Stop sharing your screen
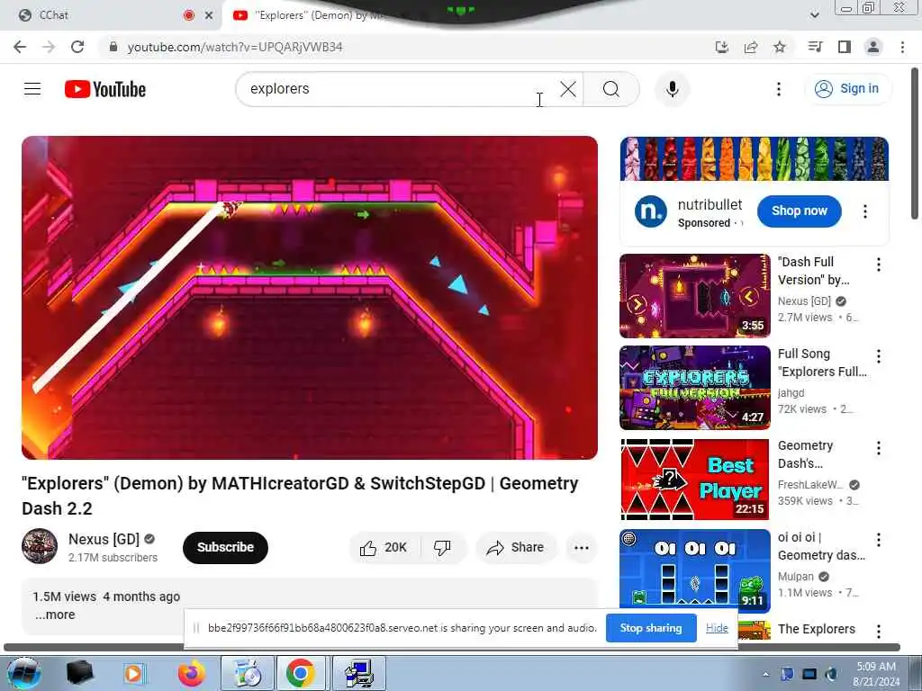Screen dimensions: 922x691 (651, 628)
